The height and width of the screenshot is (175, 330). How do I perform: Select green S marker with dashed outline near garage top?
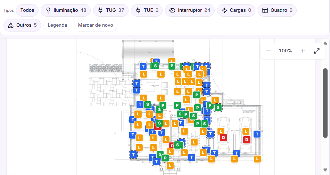coord(218,108)
